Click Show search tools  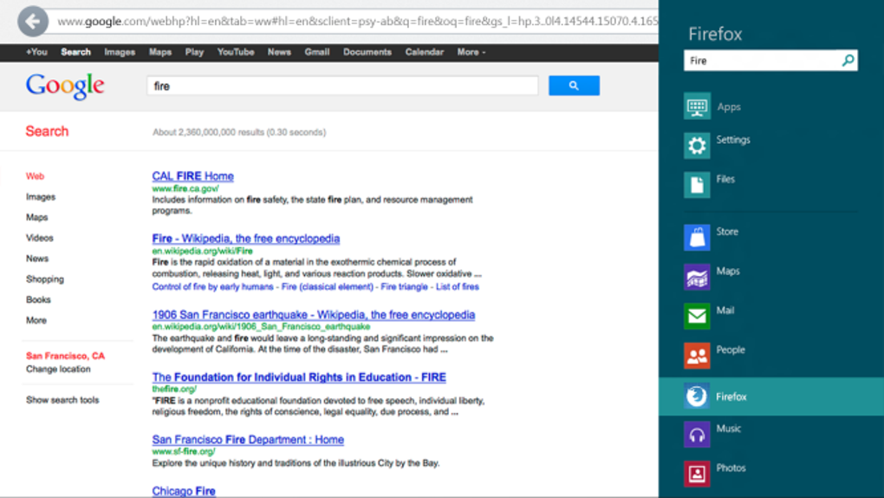(x=62, y=400)
